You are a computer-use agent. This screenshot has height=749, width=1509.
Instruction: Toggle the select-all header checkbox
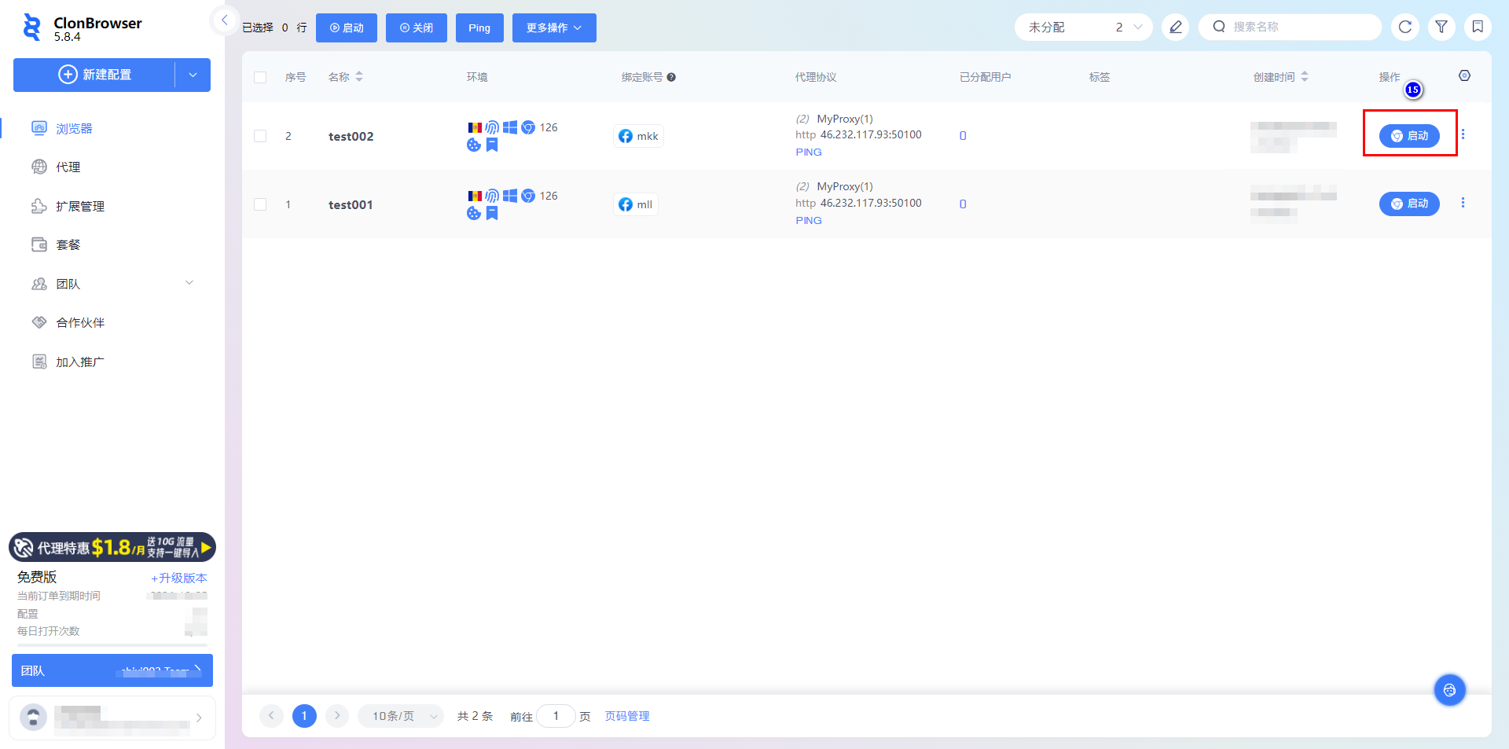coord(260,77)
